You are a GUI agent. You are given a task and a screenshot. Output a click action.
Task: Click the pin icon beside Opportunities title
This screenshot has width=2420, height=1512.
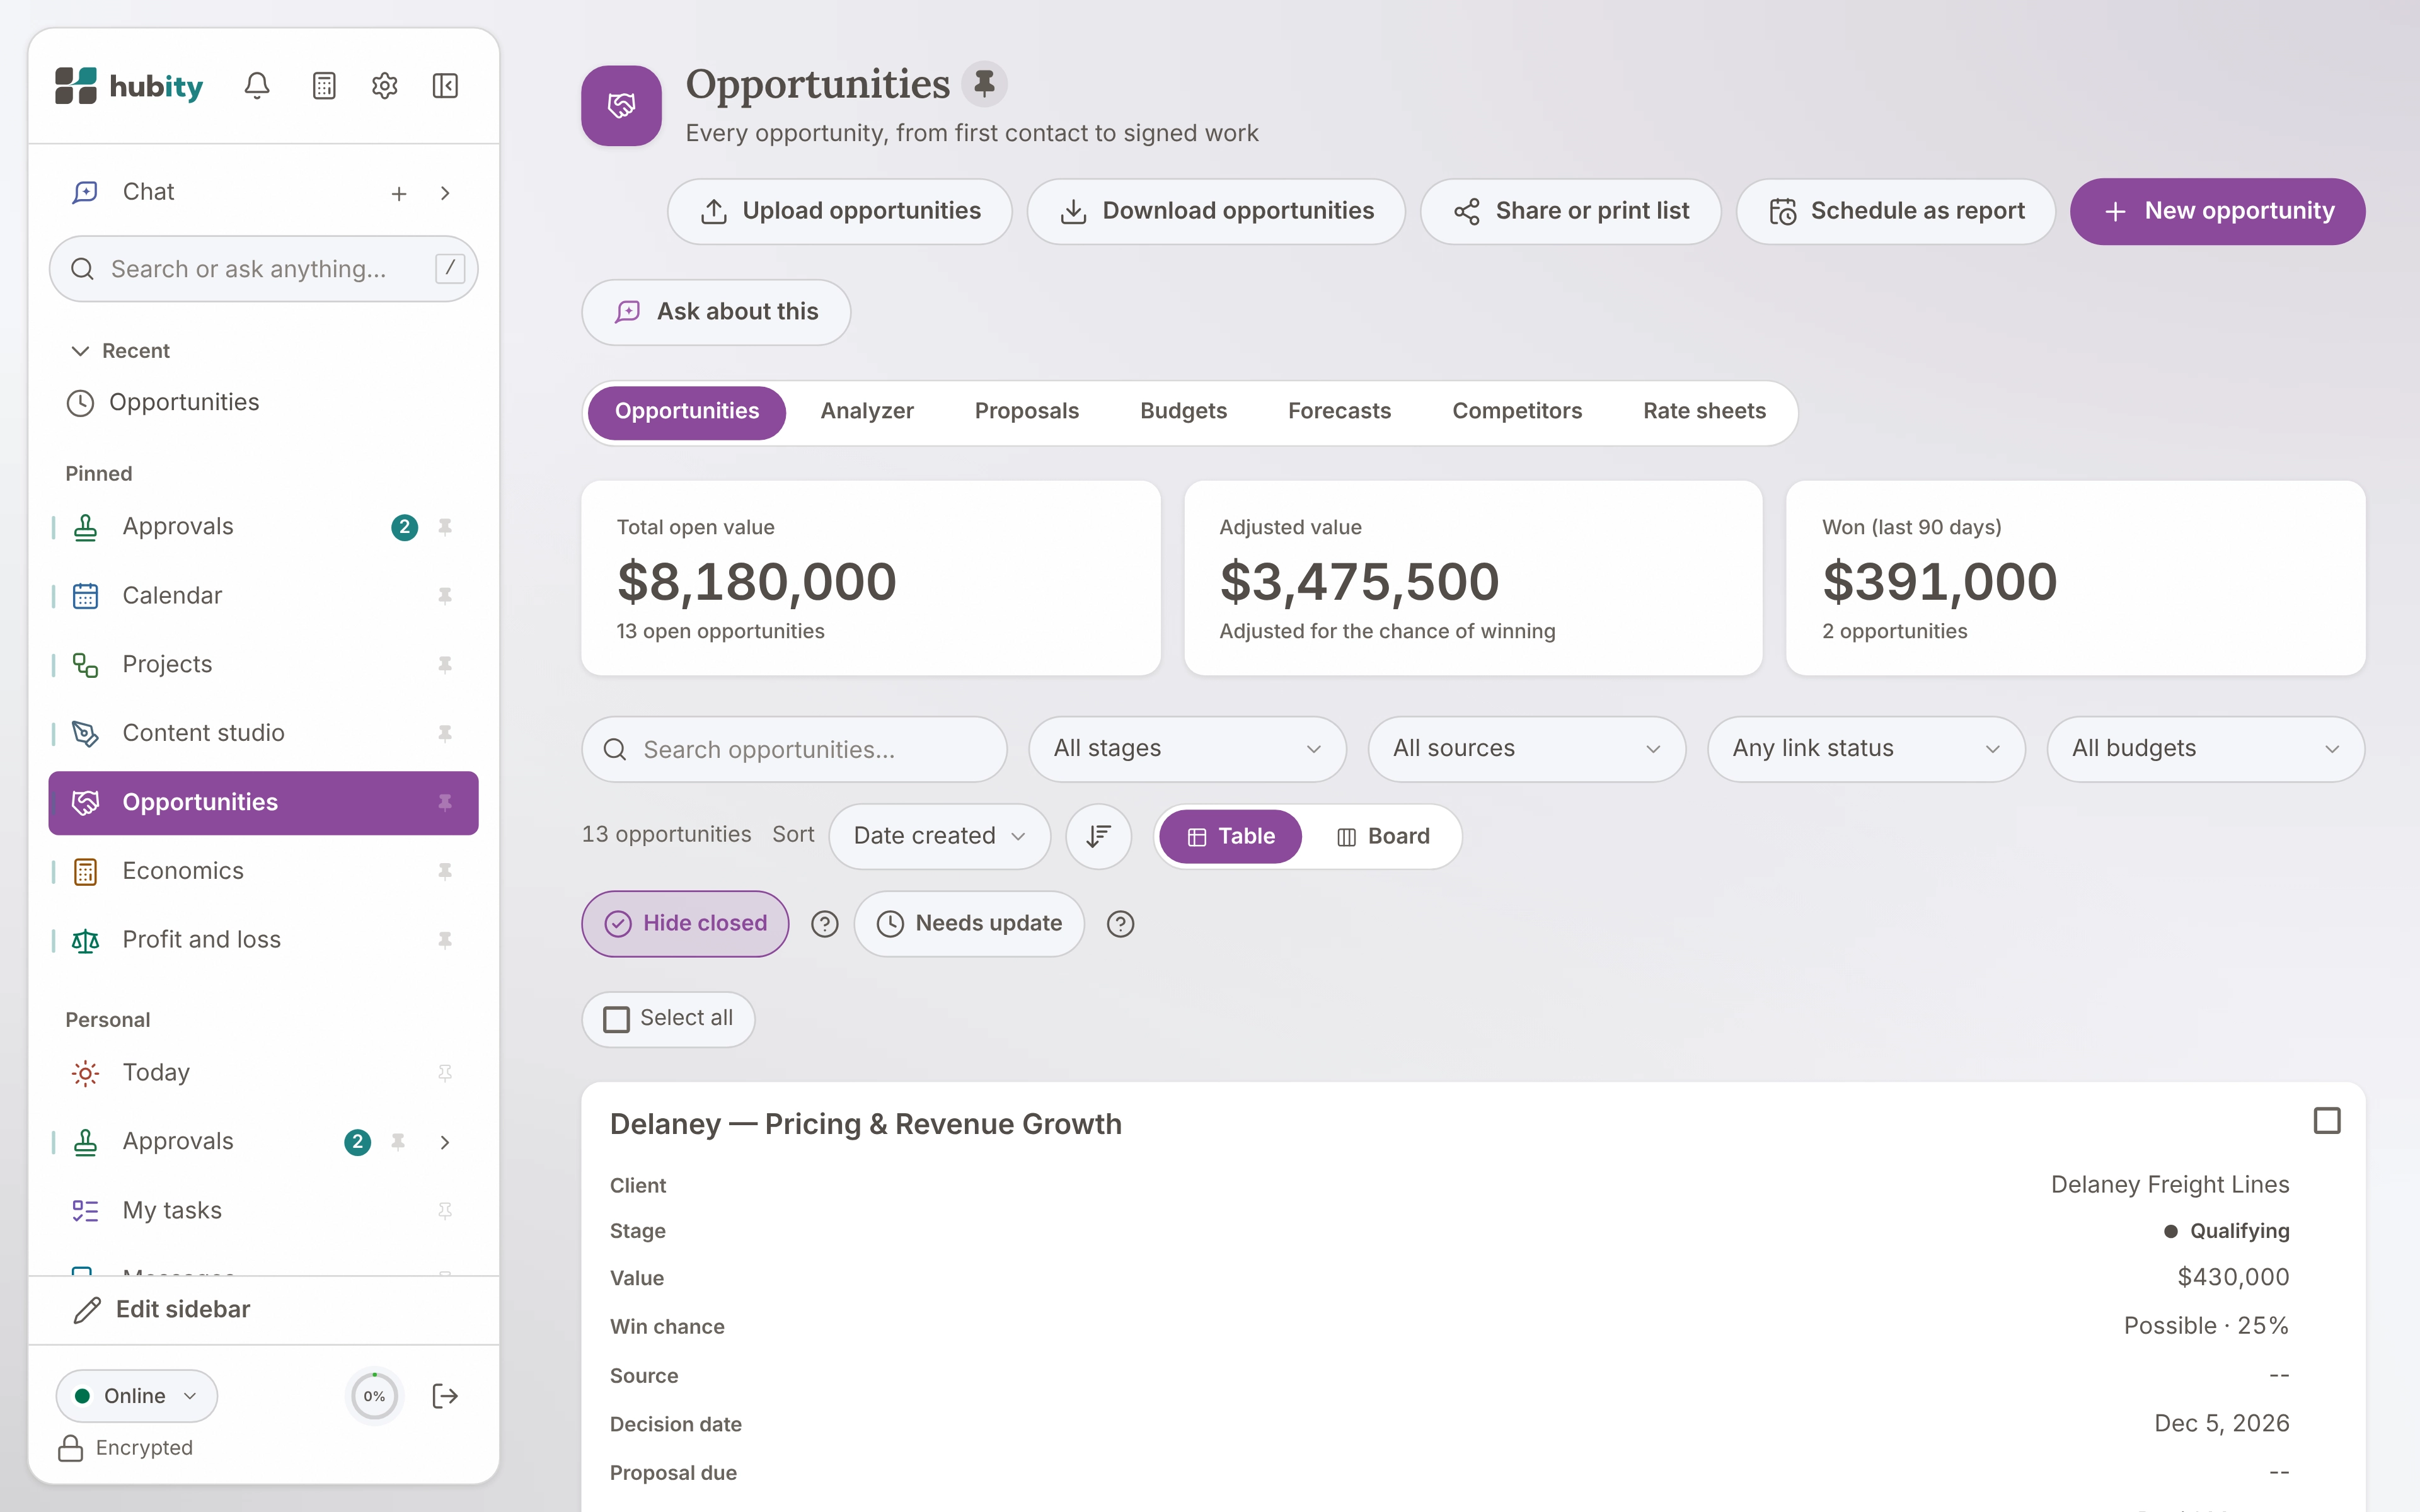[984, 84]
